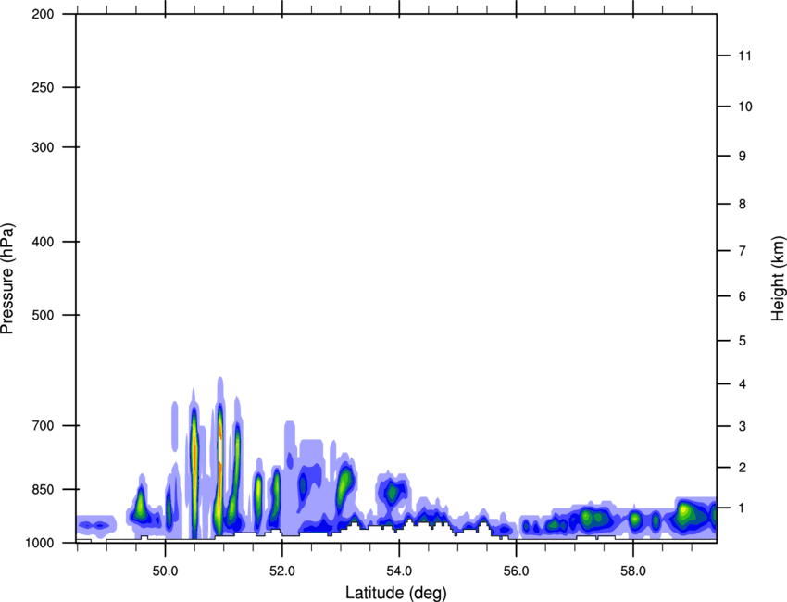Viewport: 787px width, 602px height.
Task: Click the 250 pressure tick label
Action: (x=43, y=87)
